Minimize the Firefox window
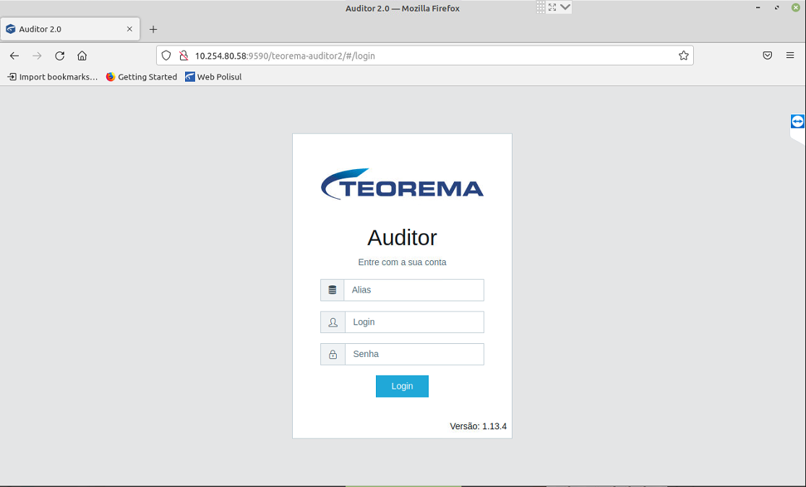Image resolution: width=806 pixels, height=487 pixels. point(758,8)
